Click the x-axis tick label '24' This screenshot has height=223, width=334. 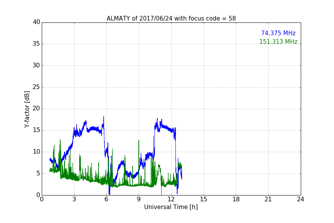point(300,199)
